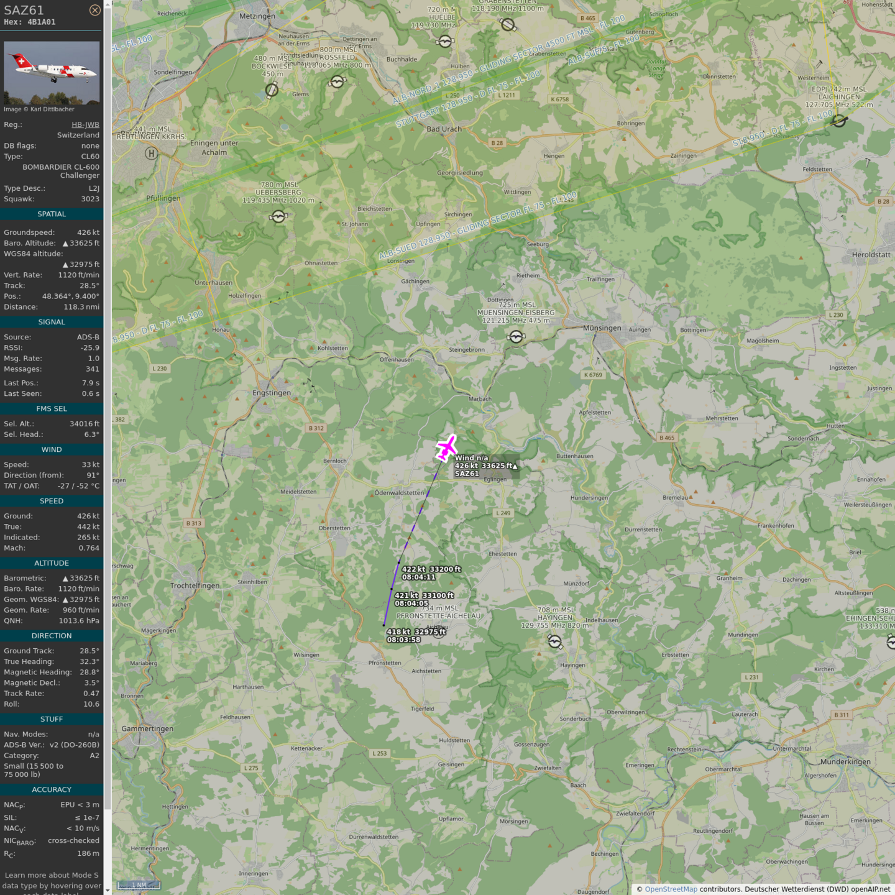Click the sidebar scroll down arrow

point(108,890)
